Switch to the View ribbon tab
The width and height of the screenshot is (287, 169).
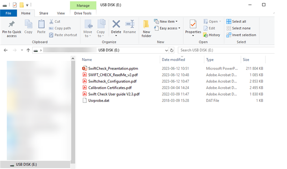tap(61, 13)
